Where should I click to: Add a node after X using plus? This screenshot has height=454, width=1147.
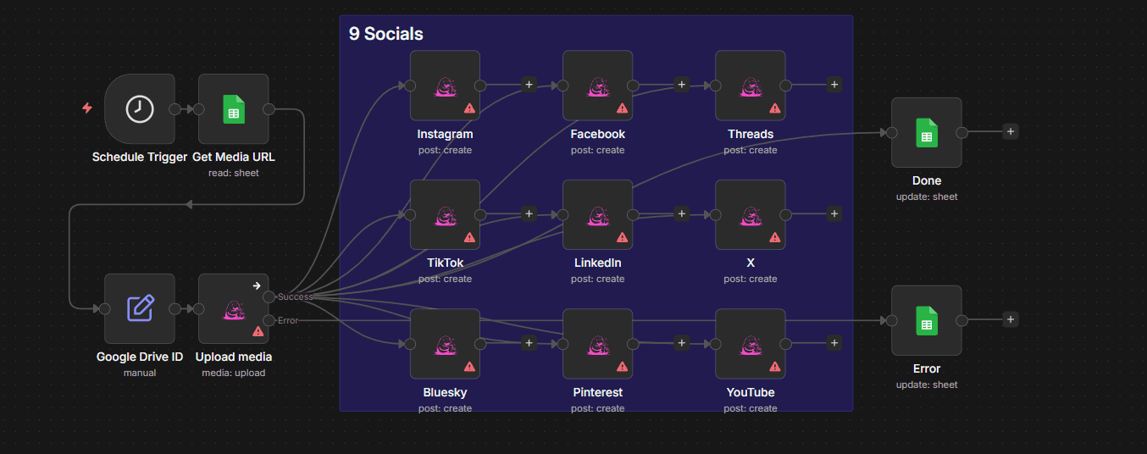click(x=834, y=214)
